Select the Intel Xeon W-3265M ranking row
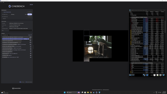 pos(17,43)
